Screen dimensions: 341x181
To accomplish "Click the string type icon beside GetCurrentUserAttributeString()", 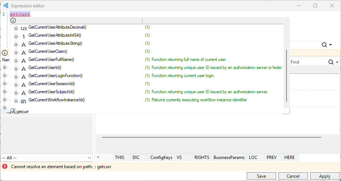I will point(24,45).
